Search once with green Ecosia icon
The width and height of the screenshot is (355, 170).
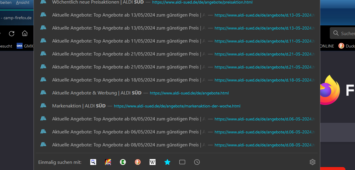tap(123, 162)
